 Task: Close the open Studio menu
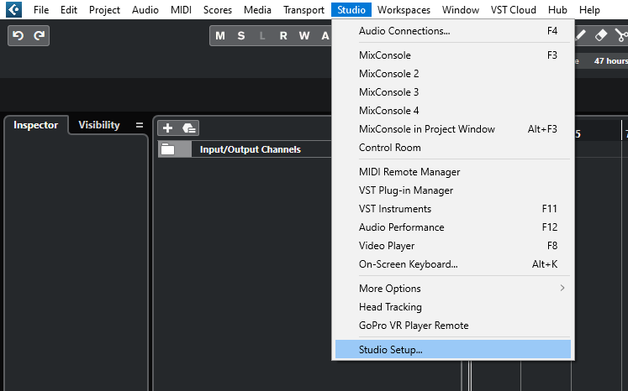click(351, 9)
